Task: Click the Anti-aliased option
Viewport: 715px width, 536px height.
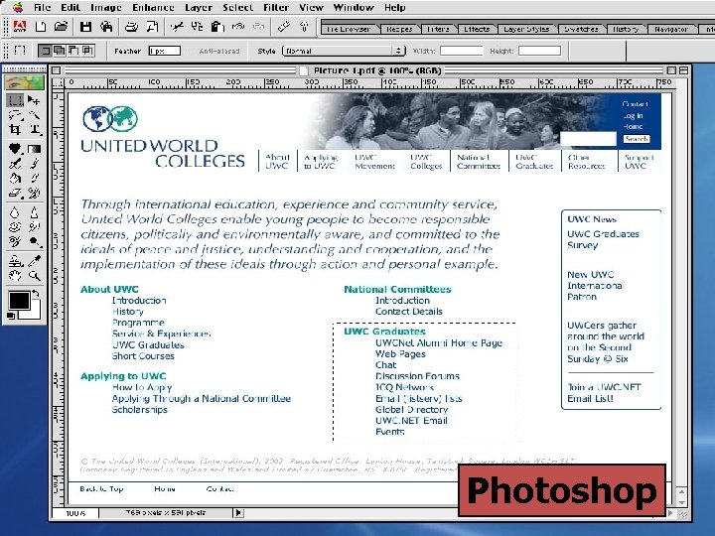Action: pos(218,51)
